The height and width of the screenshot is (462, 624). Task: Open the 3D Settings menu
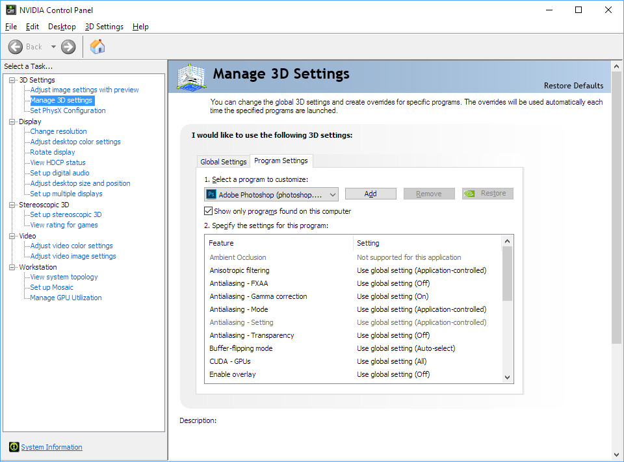(x=104, y=27)
